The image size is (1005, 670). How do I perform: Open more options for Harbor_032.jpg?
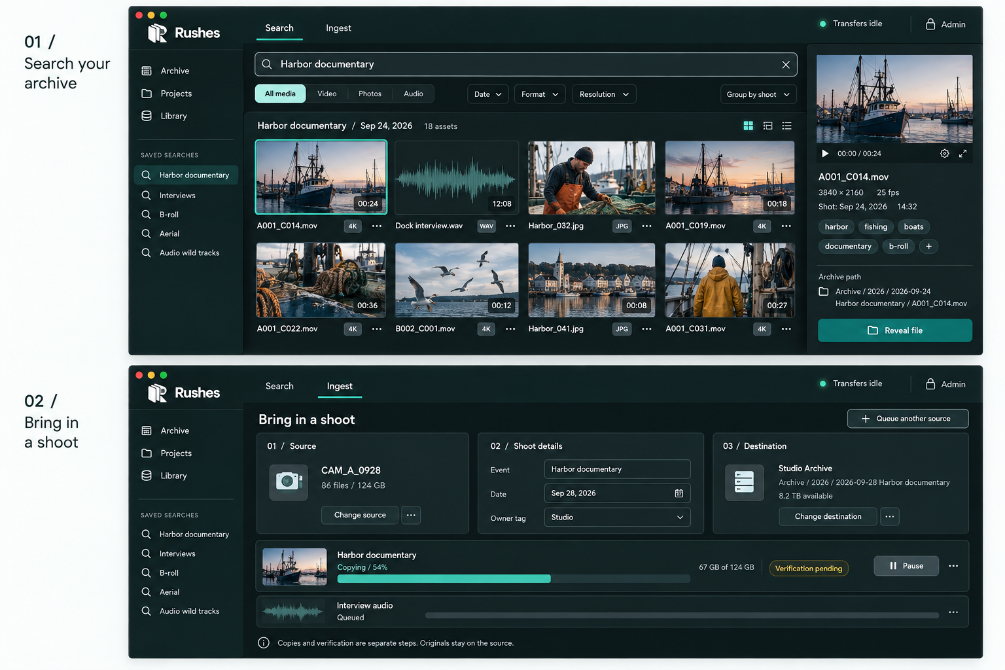(647, 226)
